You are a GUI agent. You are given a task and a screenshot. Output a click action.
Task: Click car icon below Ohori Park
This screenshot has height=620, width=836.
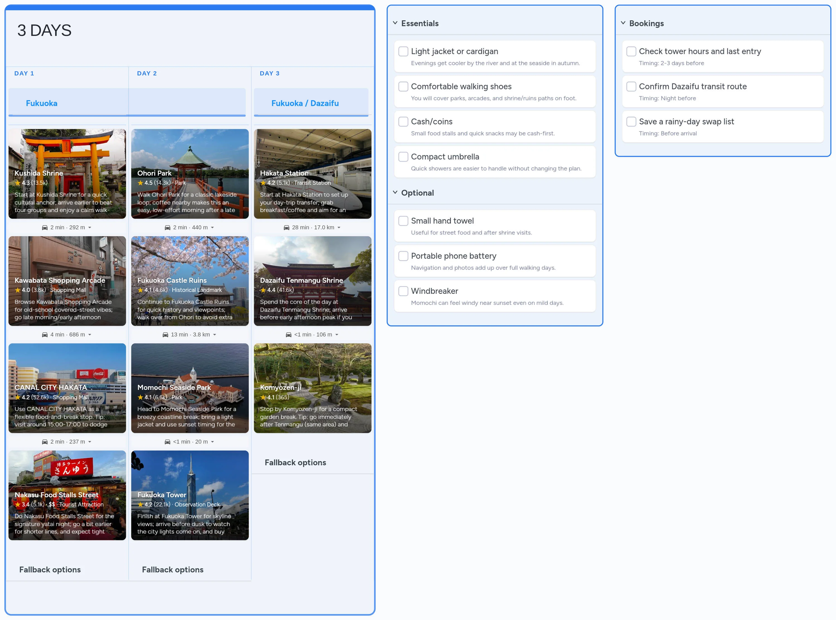point(167,227)
